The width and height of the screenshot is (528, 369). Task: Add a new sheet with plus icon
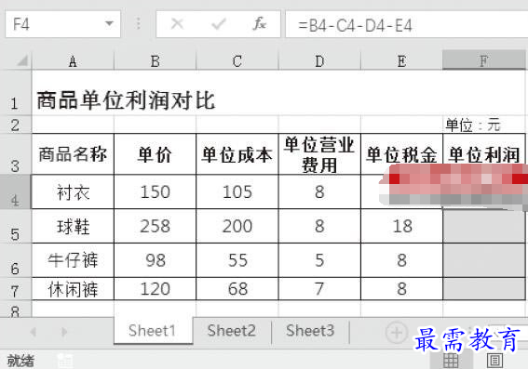tap(397, 333)
